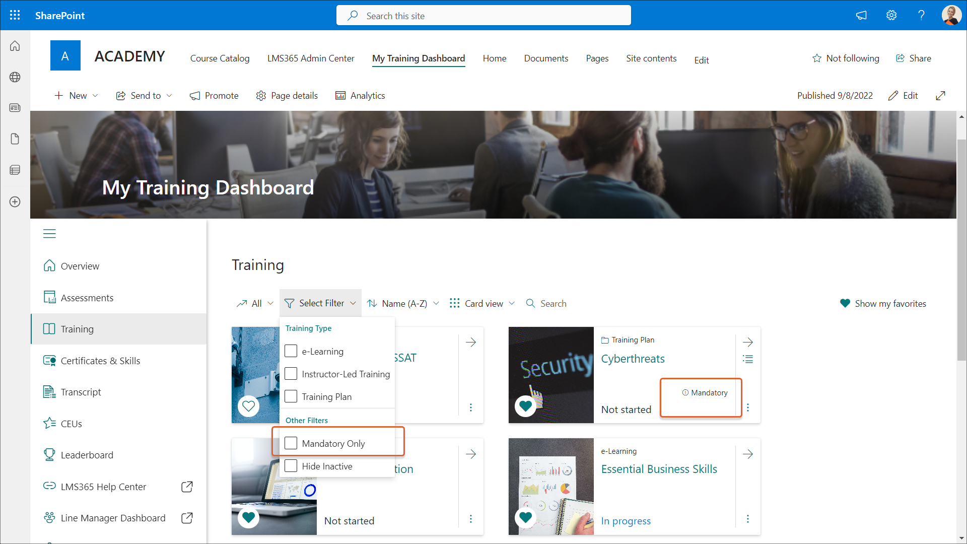Check the e-Learning filter checkbox
Screen dimensions: 967x544
point(291,351)
